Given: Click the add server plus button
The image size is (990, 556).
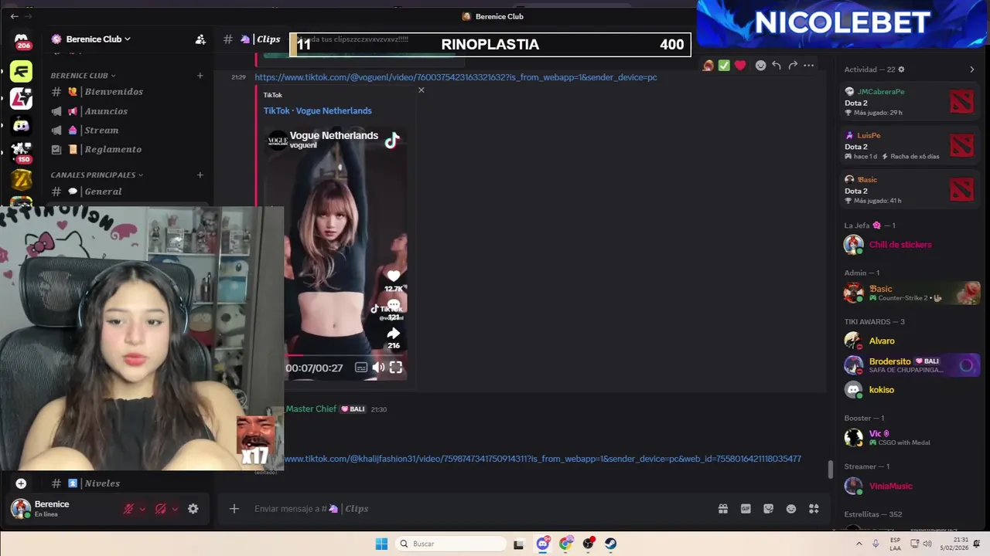Looking at the screenshot, I should click(x=21, y=483).
